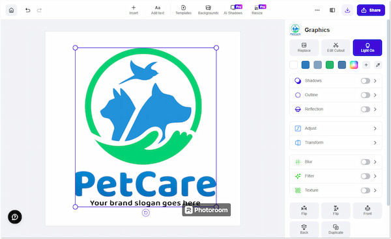The image size is (391, 239).
Task: Click the rotate handle below the logo
Action: (x=146, y=212)
